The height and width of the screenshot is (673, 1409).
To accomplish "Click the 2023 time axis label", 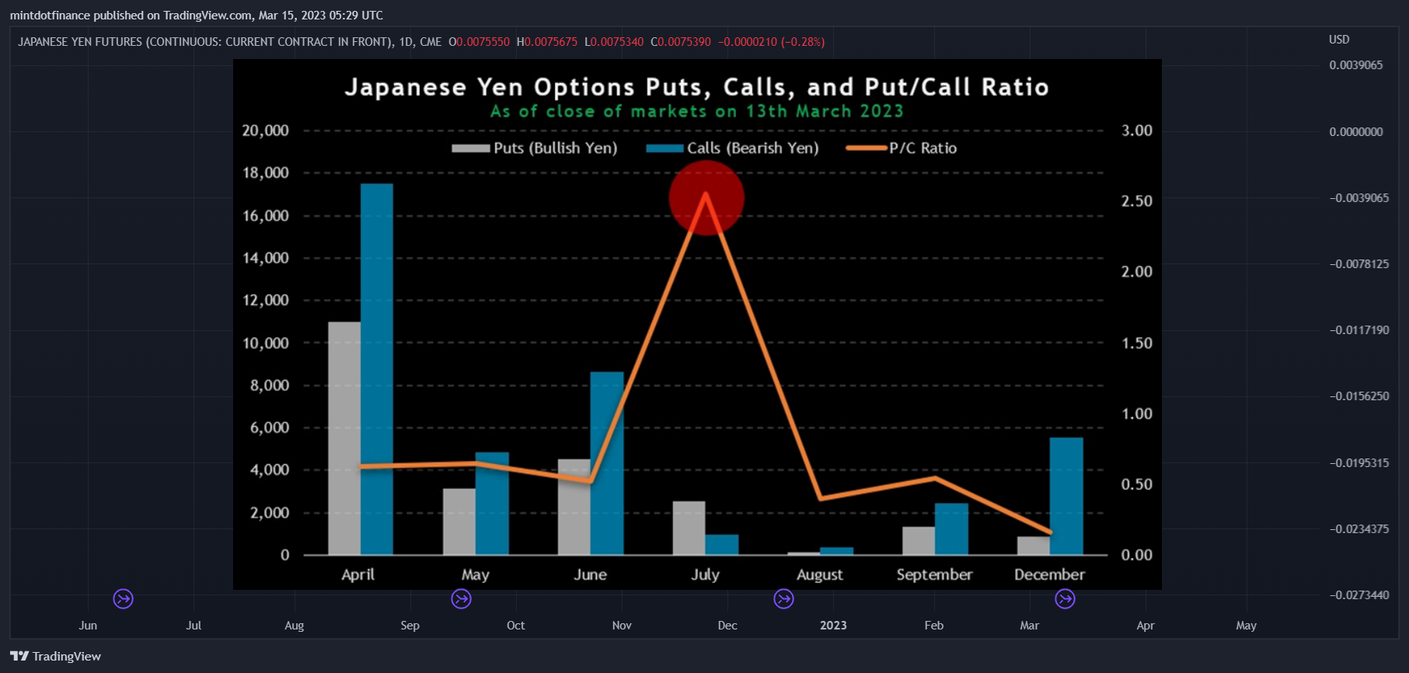I will pos(834,626).
